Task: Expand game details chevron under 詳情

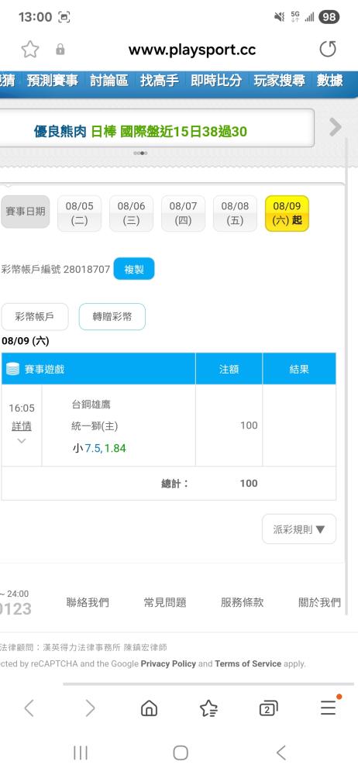Action: click(21, 441)
